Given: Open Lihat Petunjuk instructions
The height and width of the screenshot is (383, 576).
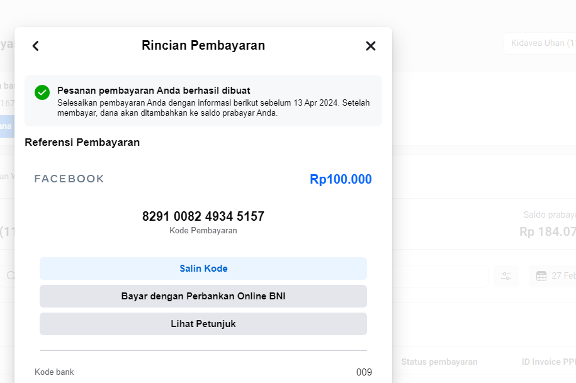Looking at the screenshot, I should click(203, 324).
